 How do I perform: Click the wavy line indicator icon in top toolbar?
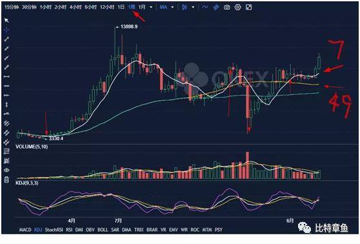click(205, 7)
